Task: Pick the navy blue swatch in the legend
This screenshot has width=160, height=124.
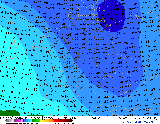Action: point(24,121)
